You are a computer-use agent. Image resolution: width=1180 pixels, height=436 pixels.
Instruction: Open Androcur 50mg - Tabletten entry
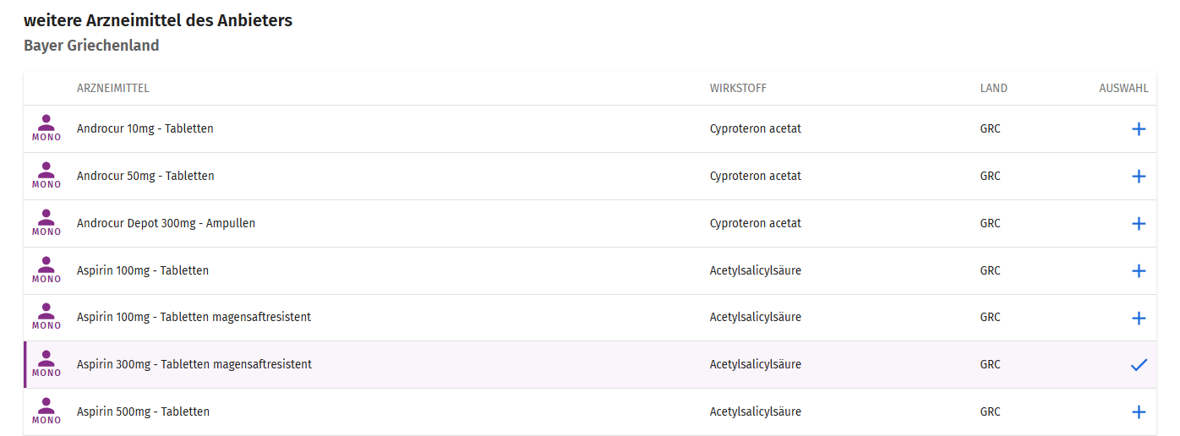point(145,176)
